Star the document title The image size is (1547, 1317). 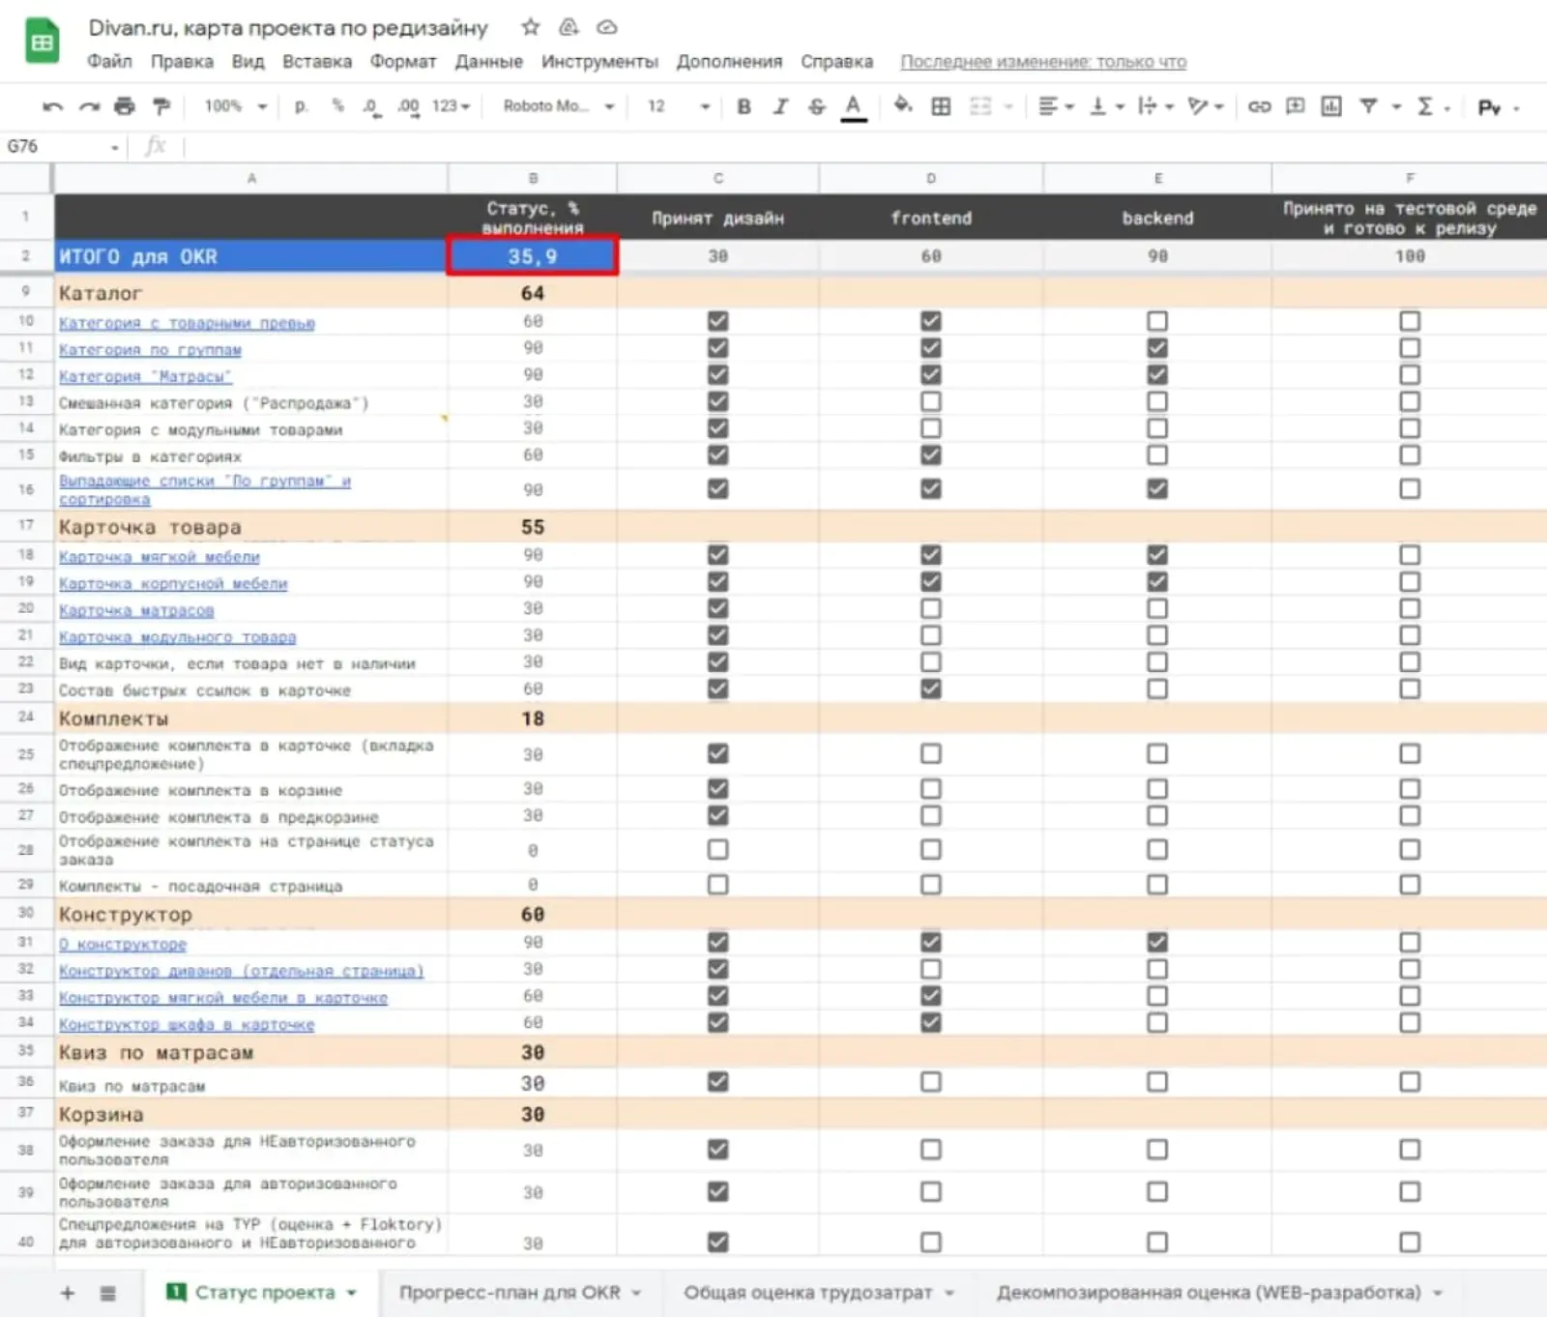pos(530,27)
